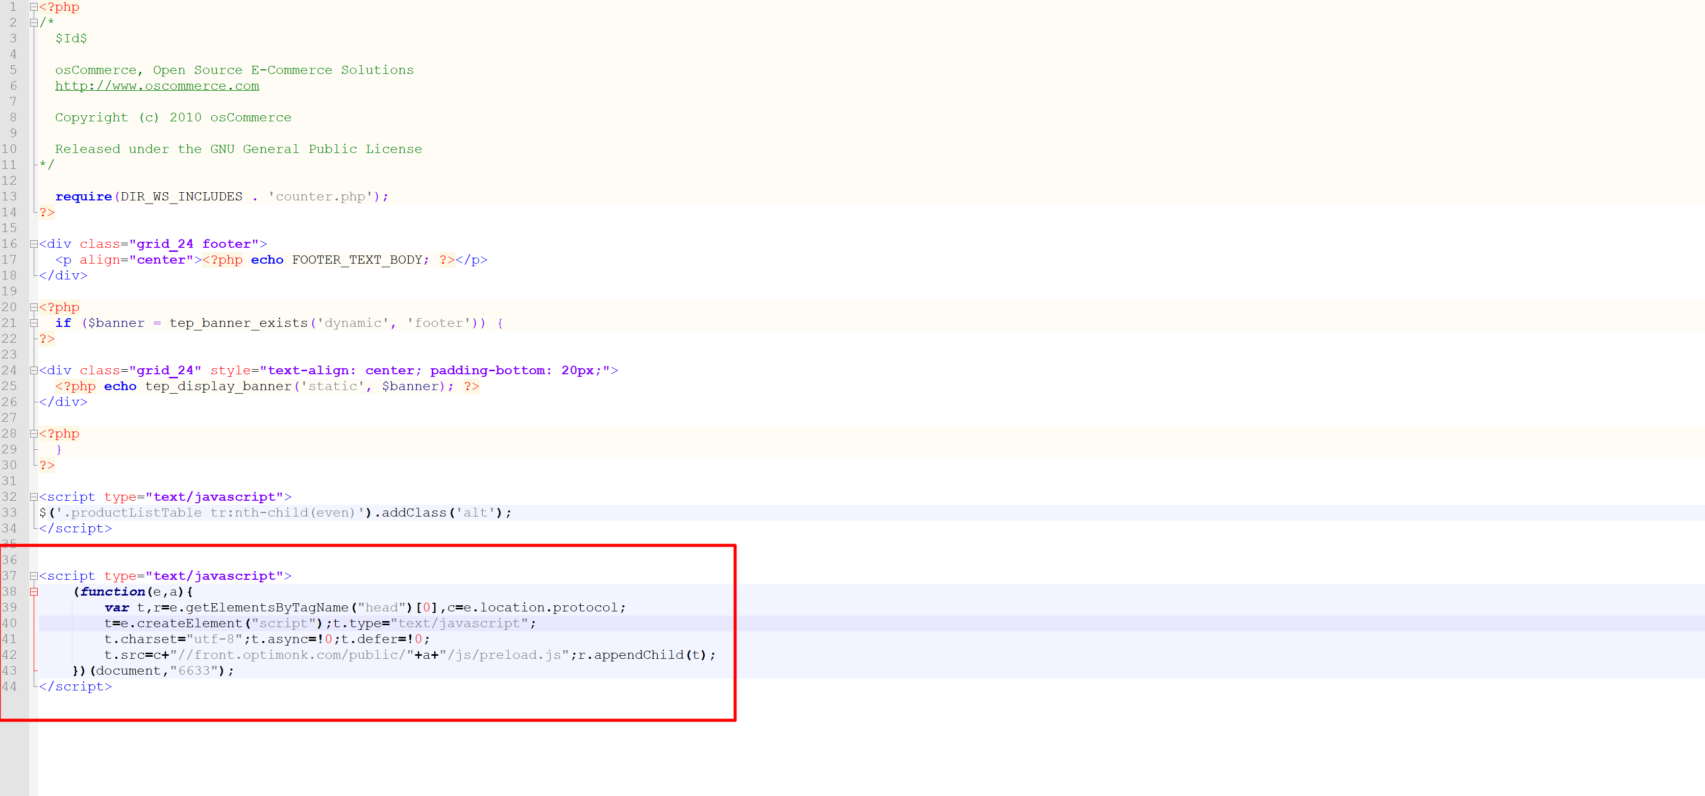Image resolution: width=1705 pixels, height=796 pixels.
Task: Click 'tep_display_banner' function call
Action: [218, 386]
